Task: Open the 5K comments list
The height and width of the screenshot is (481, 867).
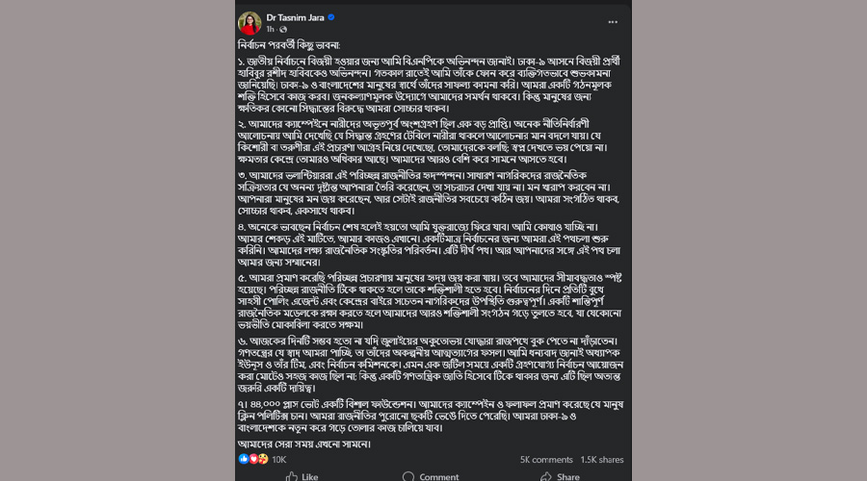Action: point(546,460)
